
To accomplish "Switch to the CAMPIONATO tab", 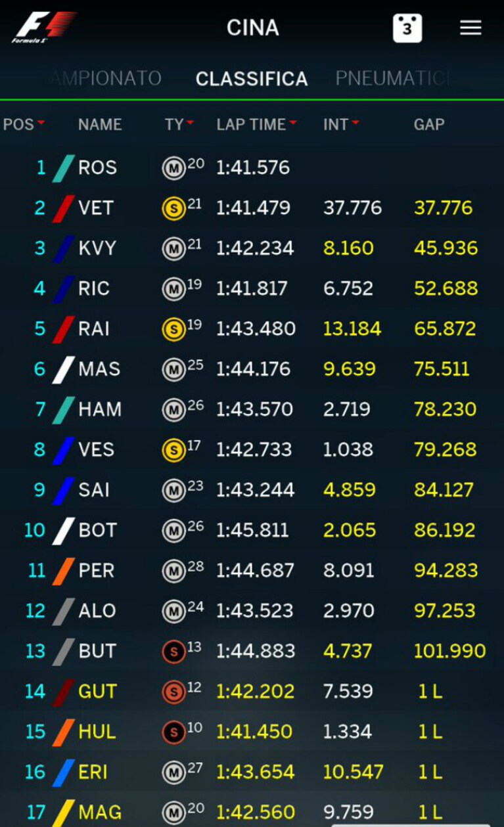I will [x=106, y=79].
